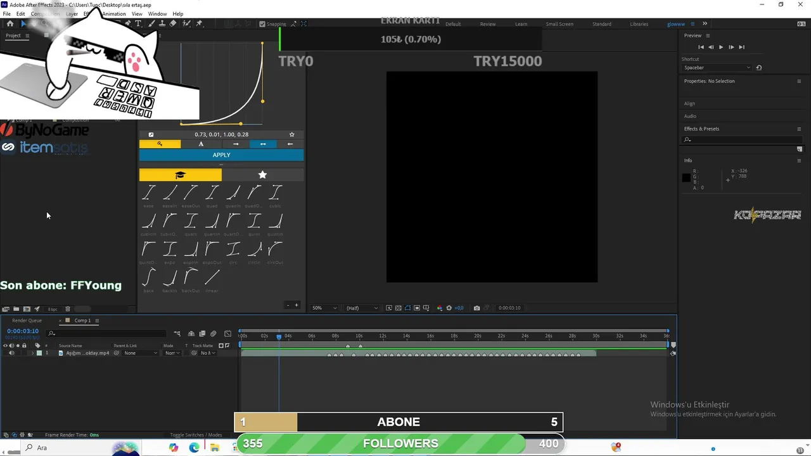811x456 pixels.
Task: Open the Window menu
Action: pos(157,14)
